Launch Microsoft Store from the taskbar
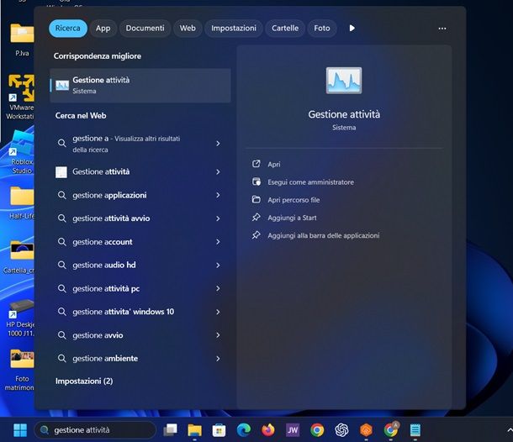513x442 pixels. pyautogui.click(x=219, y=430)
